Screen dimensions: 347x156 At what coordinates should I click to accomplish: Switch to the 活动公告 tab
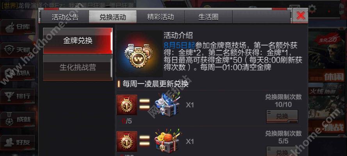coord(65,17)
